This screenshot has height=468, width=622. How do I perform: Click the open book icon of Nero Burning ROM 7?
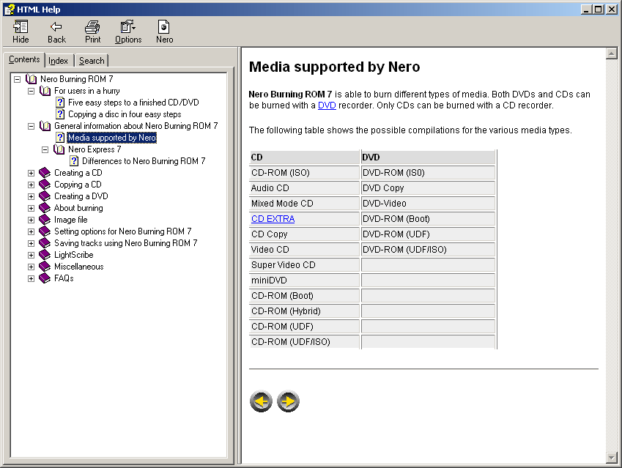click(x=32, y=79)
